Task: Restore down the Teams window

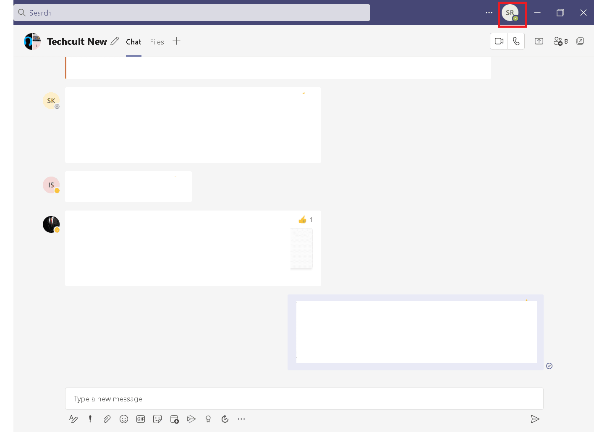Action: 560,13
